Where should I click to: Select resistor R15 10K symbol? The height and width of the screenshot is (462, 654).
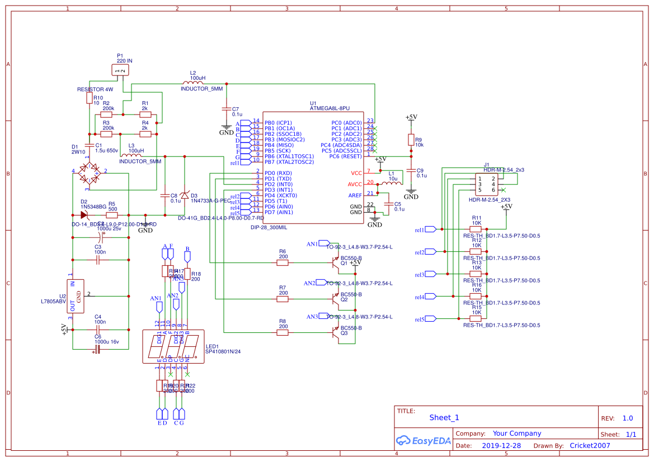click(476, 318)
